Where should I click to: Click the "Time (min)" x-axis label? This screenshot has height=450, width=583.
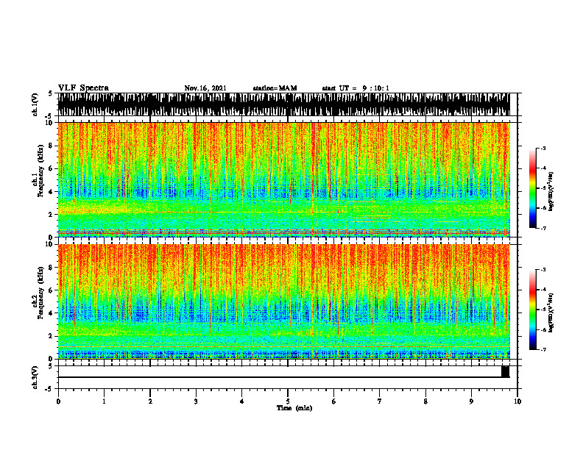tap(294, 408)
